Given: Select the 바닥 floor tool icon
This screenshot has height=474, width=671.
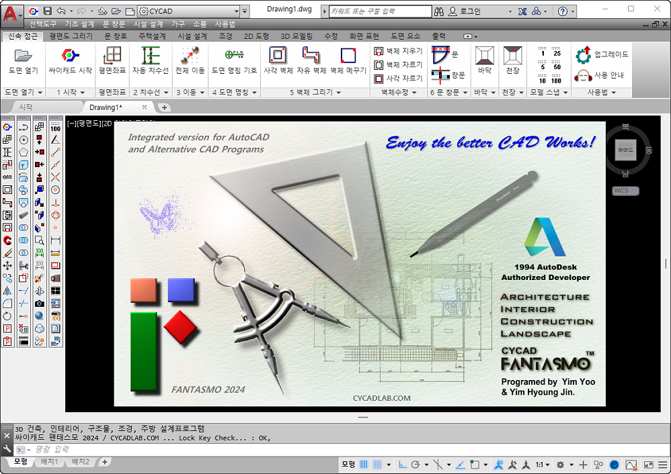Looking at the screenshot, I should (484, 56).
